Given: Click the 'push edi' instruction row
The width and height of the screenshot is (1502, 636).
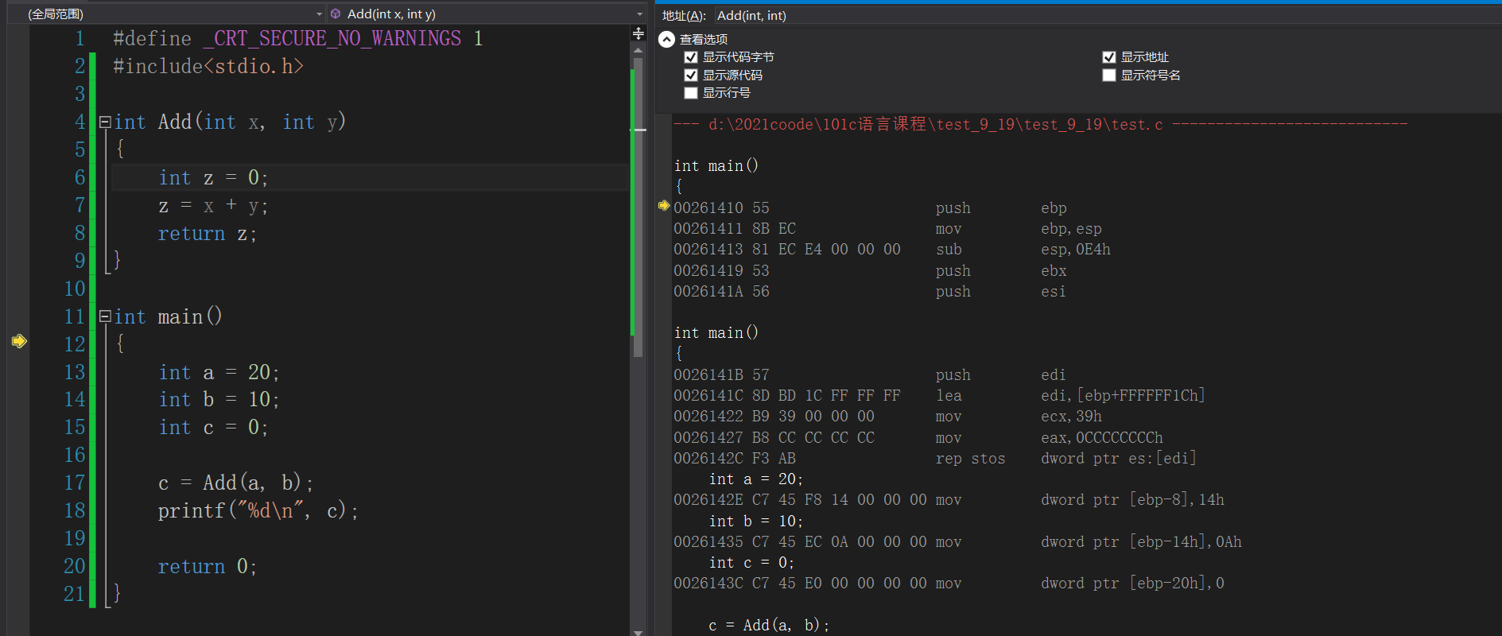Looking at the screenshot, I should [x=870, y=375].
